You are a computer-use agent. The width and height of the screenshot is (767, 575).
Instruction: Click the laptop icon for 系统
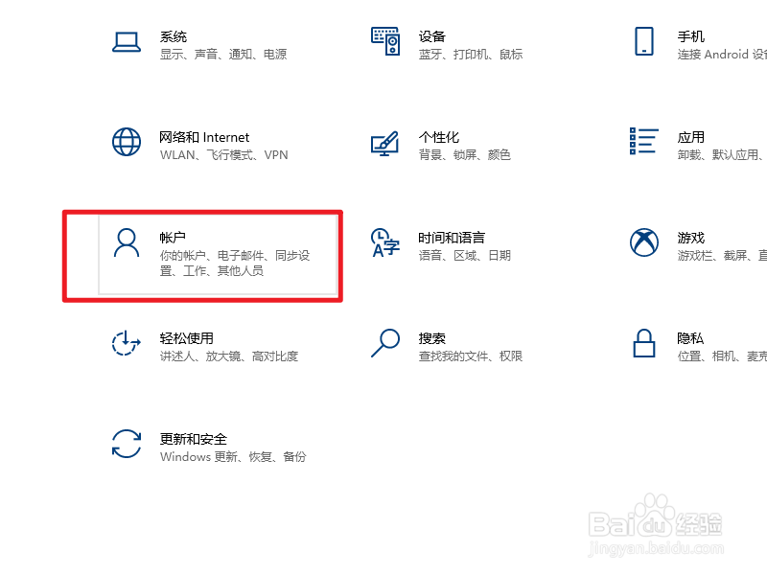pos(127,42)
